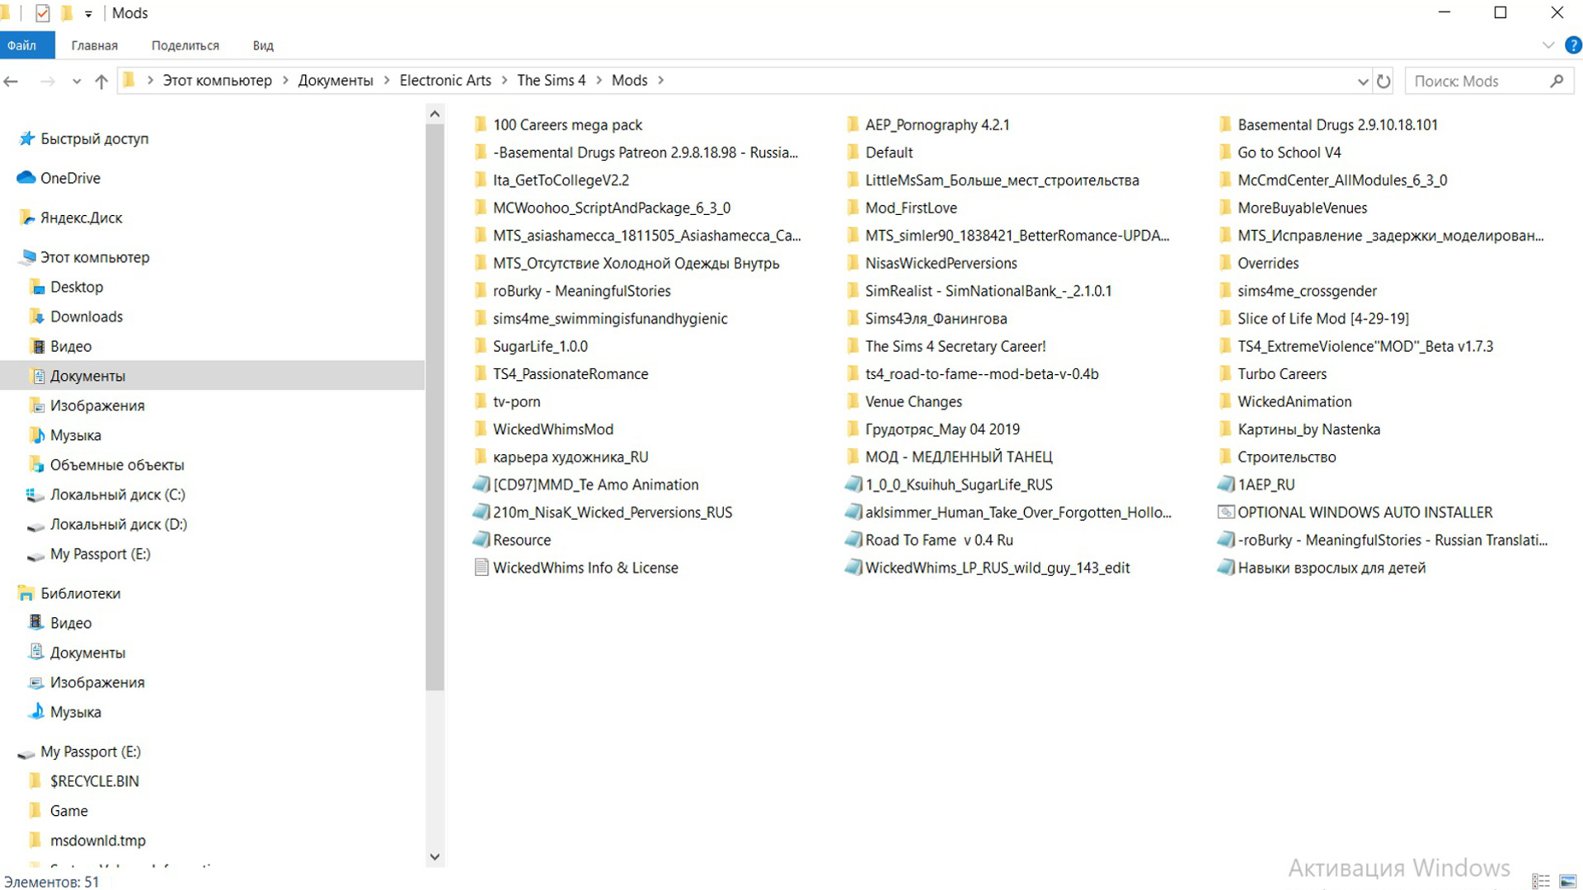
Task: Open the Главная ribbon tab
Action: coord(94,45)
